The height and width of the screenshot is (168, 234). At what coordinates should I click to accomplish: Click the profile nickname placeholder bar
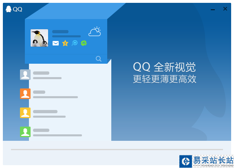[x=60, y=32]
